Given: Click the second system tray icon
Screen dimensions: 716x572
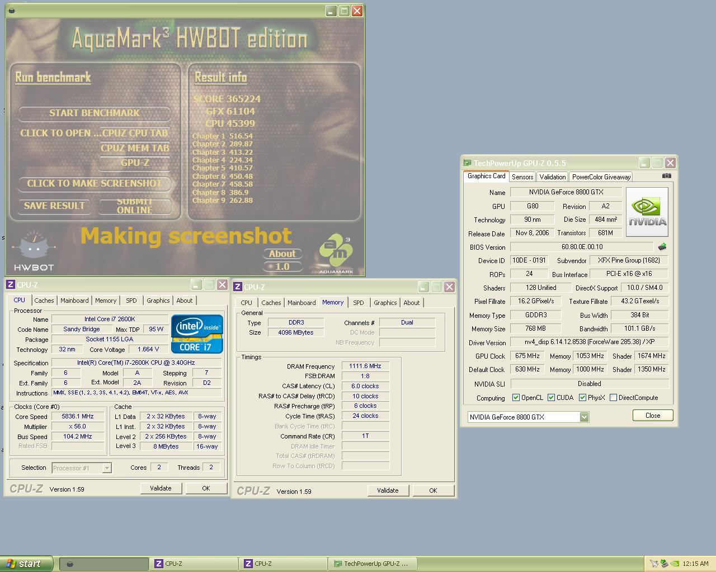Looking at the screenshot, I should [x=664, y=564].
